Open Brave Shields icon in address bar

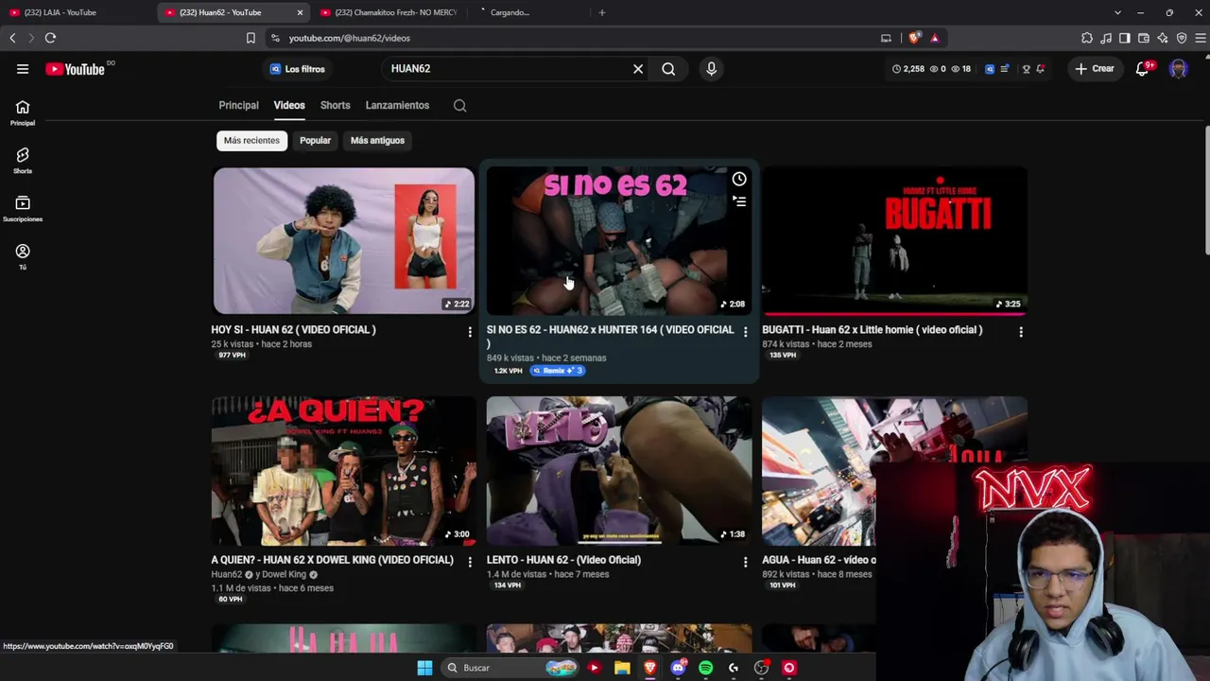tap(914, 38)
